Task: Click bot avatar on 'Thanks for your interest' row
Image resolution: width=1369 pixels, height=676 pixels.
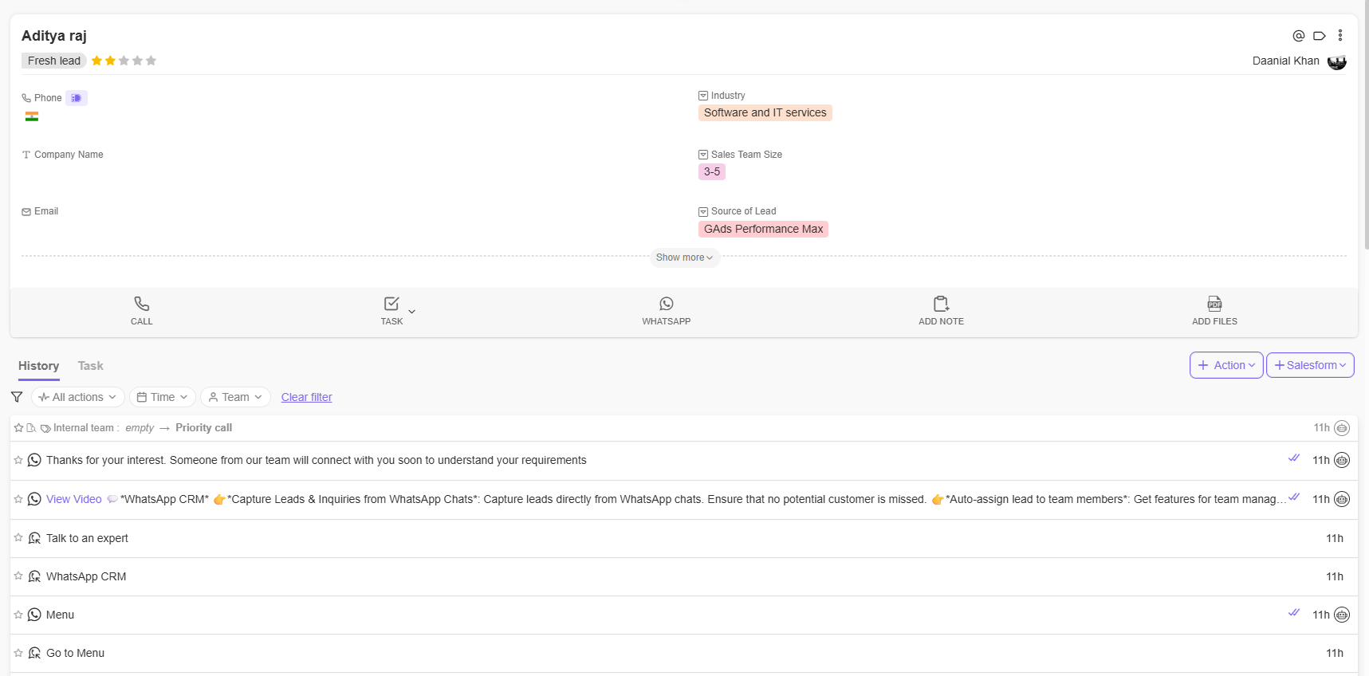Action: (1342, 460)
